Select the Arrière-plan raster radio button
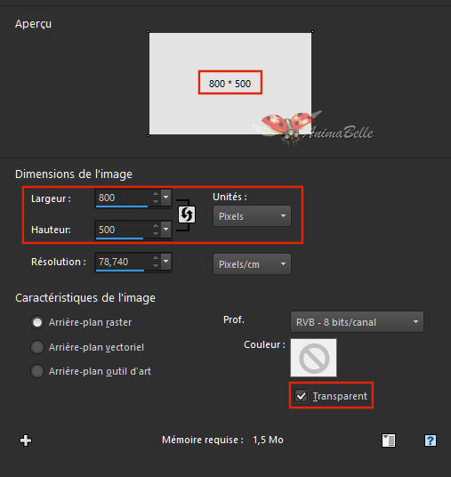The image size is (451, 477). click(x=37, y=322)
